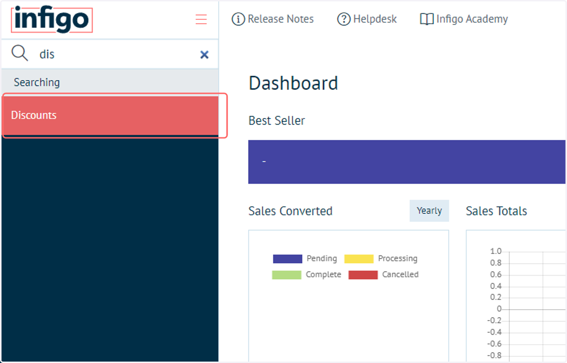Click the 'Pending' legend label

tap(322, 258)
